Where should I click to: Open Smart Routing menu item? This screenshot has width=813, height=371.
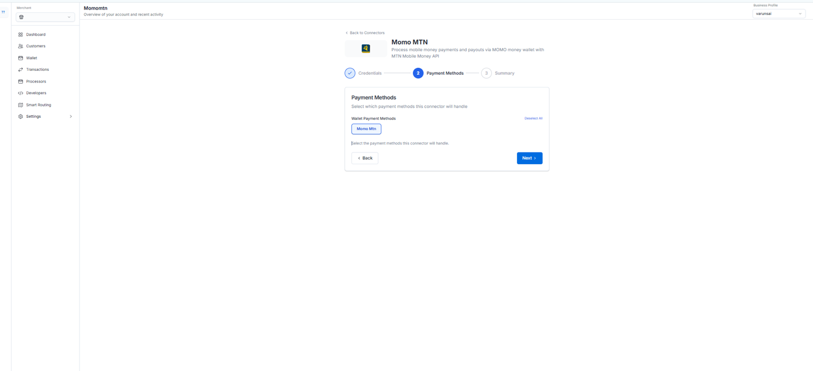point(38,105)
